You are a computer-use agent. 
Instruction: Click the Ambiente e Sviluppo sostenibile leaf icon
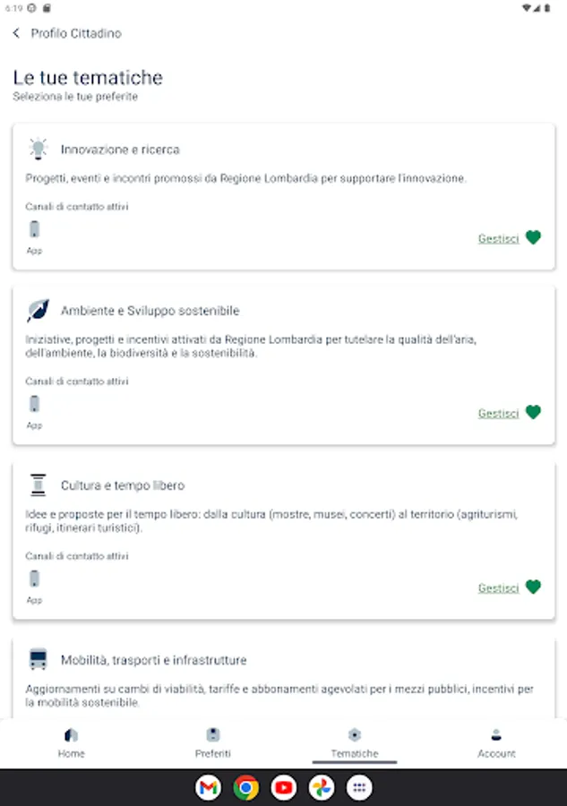click(38, 311)
